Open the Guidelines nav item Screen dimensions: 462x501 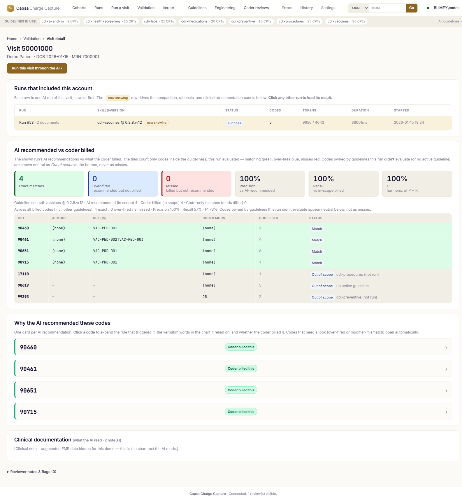coord(197,8)
